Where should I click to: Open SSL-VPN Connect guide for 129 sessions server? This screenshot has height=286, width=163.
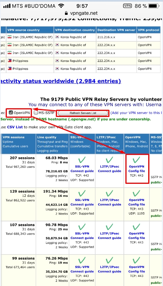pos(82,202)
